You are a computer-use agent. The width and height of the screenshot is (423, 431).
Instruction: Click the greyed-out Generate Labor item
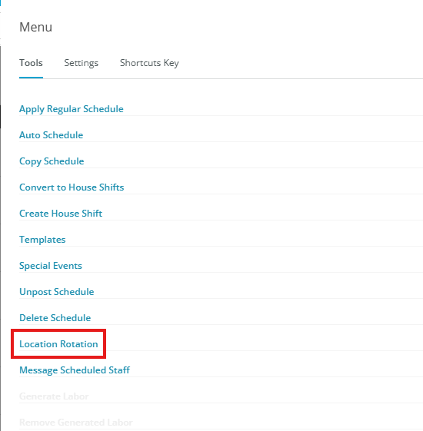click(x=54, y=396)
